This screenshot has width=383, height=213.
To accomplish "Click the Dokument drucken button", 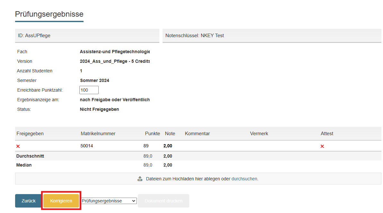I will 164,201.
